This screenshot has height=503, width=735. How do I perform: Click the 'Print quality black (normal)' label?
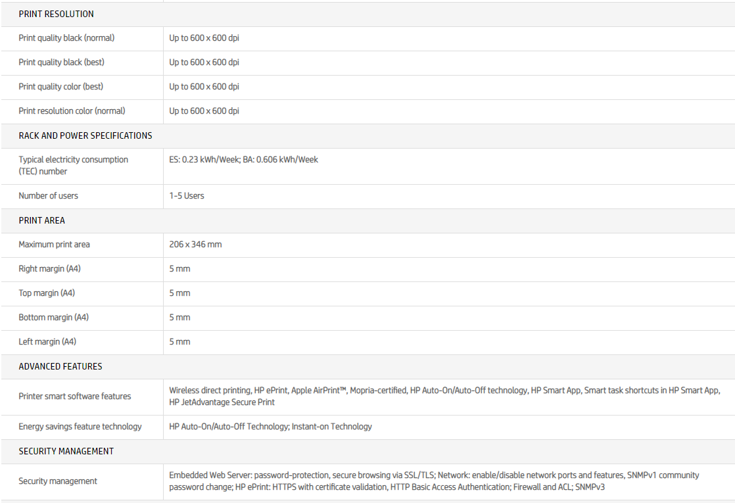[x=66, y=38]
